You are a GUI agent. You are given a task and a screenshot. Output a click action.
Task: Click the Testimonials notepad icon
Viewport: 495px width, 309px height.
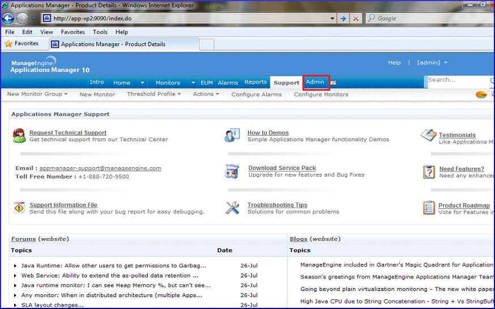pyautogui.click(x=428, y=136)
